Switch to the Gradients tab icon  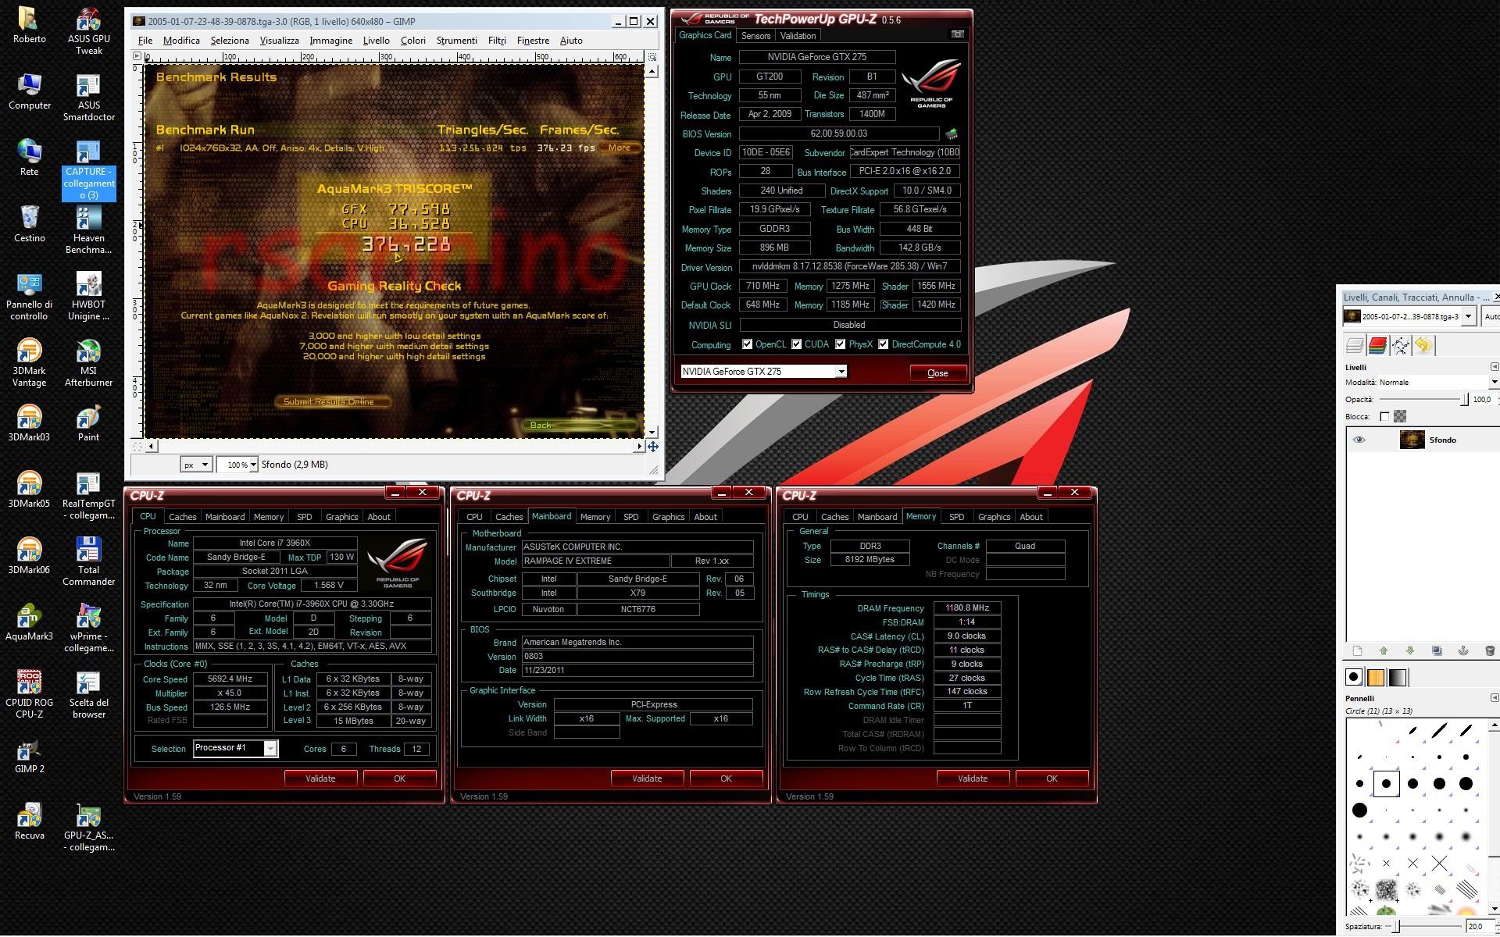pos(1398,677)
